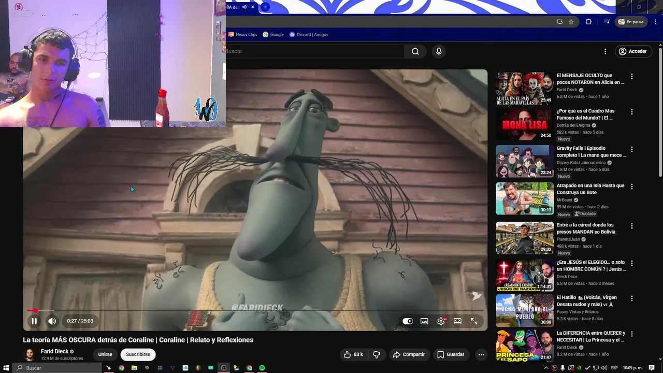The image size is (663, 373).
Task: Click the Unirse membership button
Action: 105,354
